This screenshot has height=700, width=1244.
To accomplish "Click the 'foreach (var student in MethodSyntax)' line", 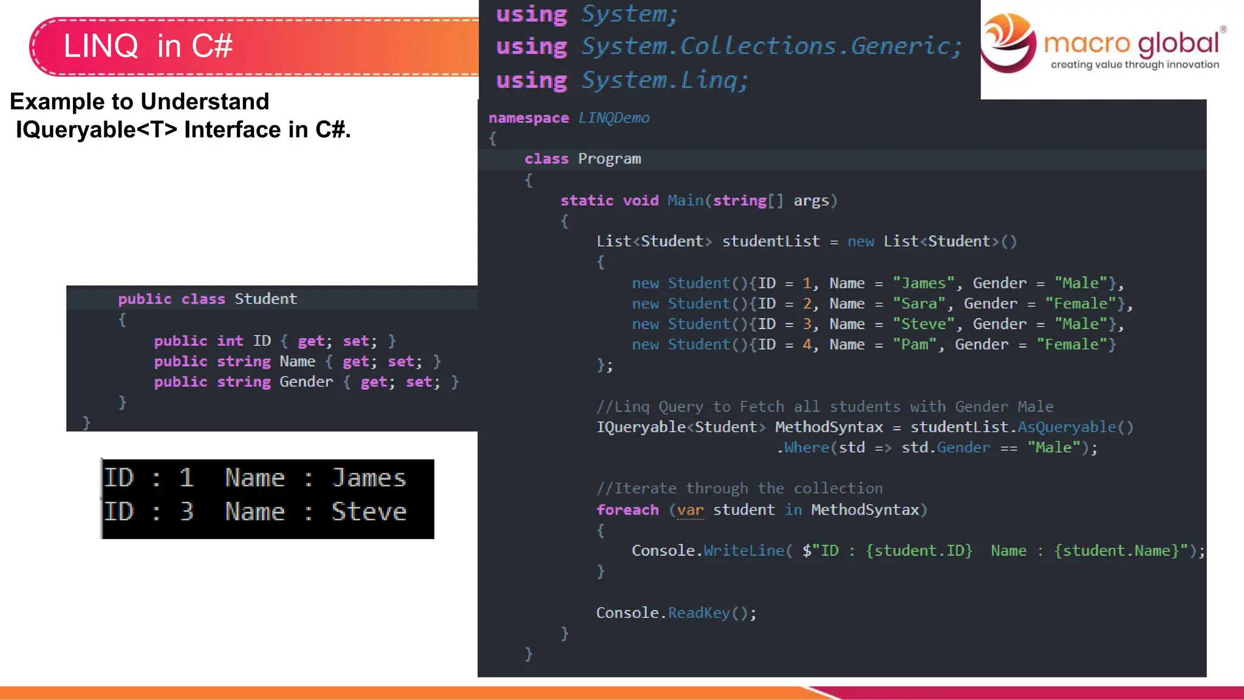I will pyautogui.click(x=762, y=510).
